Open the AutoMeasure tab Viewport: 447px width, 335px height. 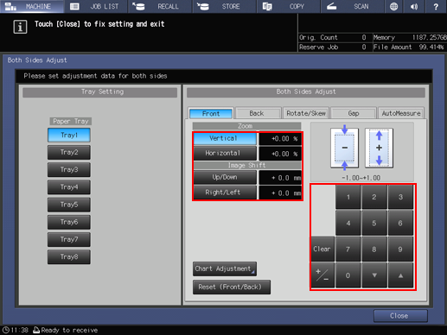[401, 113]
